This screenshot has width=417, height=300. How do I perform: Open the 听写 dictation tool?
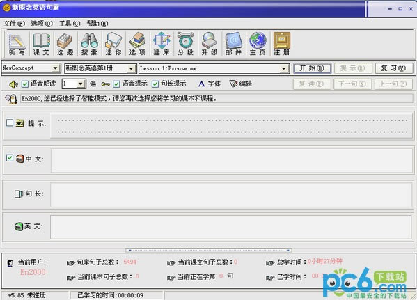pyautogui.click(x=17, y=44)
